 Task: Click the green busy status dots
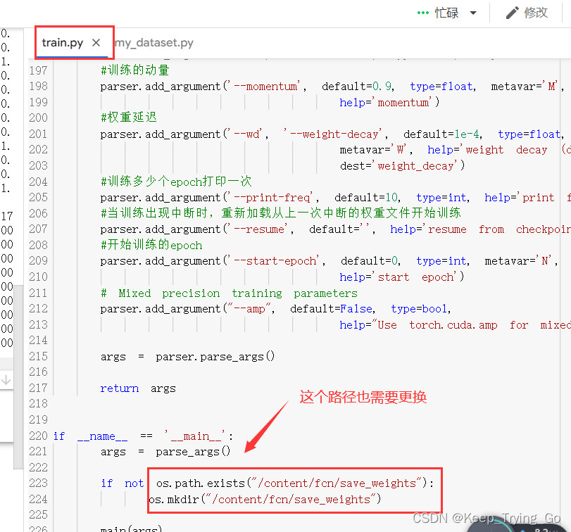(x=422, y=13)
